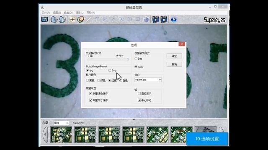
Task: Open the first thumbnail showing R18 and R19
Action: (x=61, y=135)
